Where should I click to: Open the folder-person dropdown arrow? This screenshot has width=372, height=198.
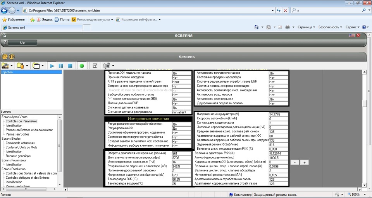[x=27, y=66]
